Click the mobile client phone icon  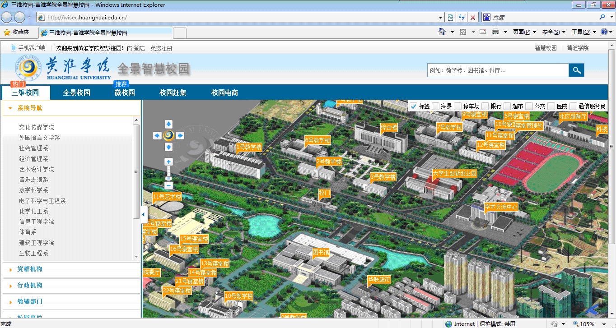tap(13, 48)
